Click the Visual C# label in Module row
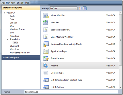The height and width of the screenshot is (95, 123). (111, 66)
